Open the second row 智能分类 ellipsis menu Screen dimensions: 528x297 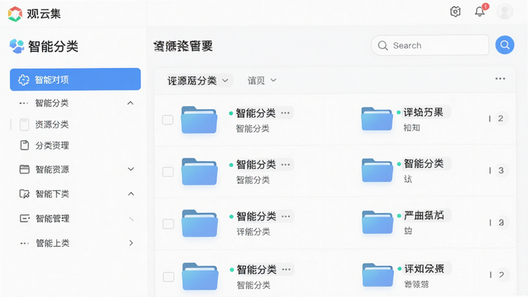286,164
